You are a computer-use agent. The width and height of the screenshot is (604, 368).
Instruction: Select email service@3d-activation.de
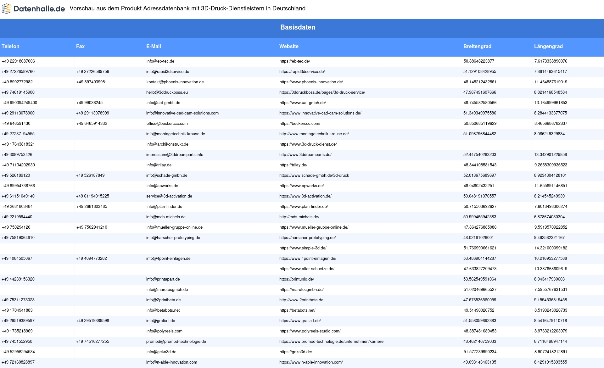point(169,196)
